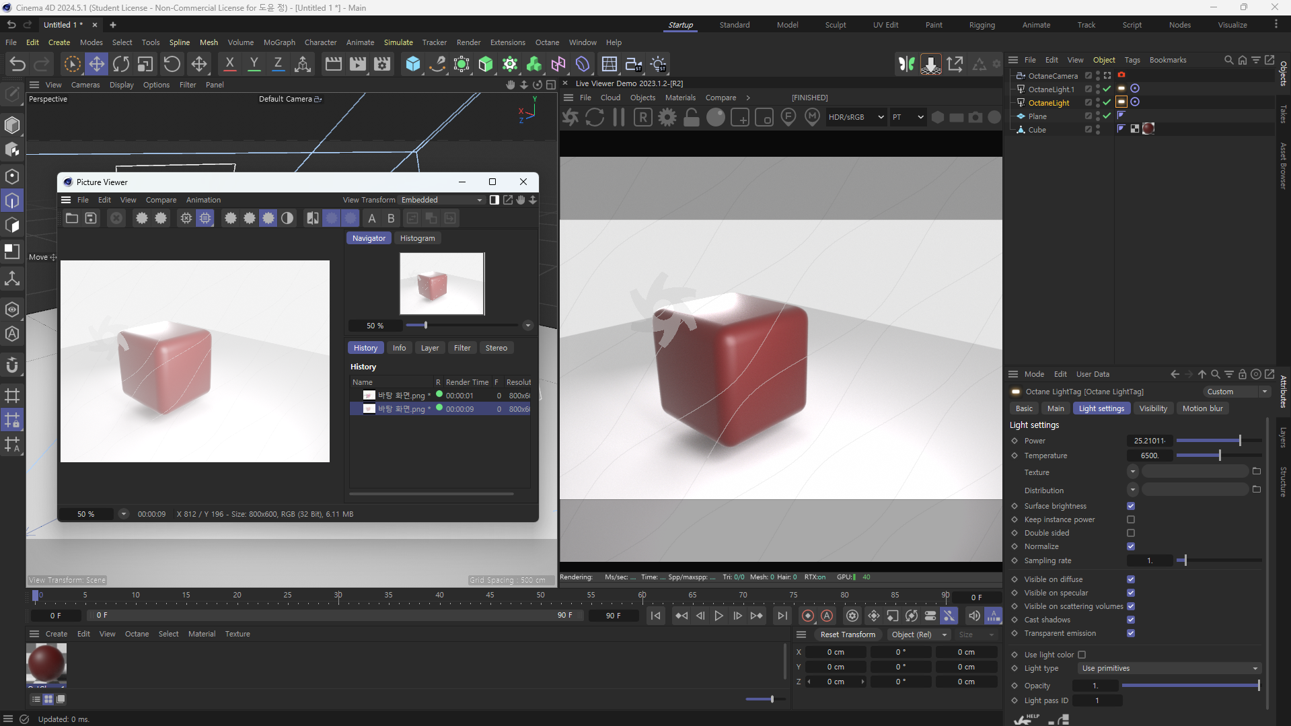Select Cube object in Object Manager

click(x=1037, y=130)
